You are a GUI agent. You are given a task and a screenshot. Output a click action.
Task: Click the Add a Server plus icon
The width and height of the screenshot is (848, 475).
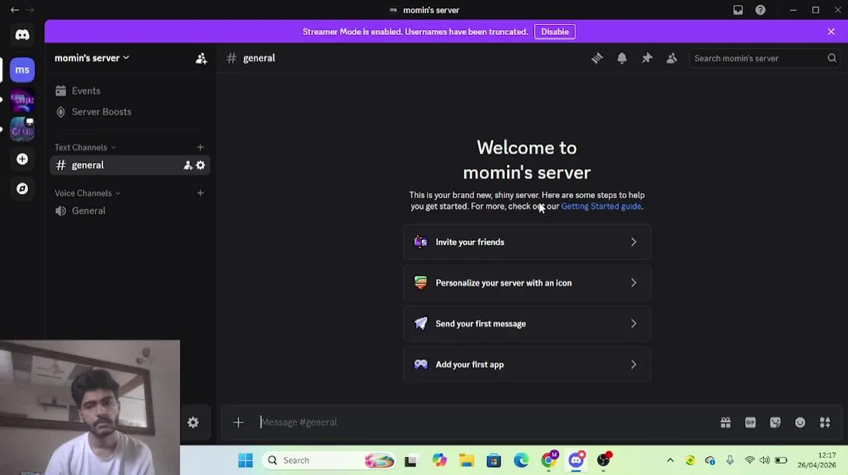[22, 159]
